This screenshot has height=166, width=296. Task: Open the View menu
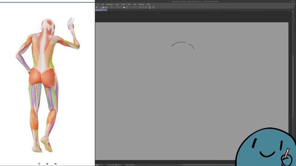coord(129,4)
